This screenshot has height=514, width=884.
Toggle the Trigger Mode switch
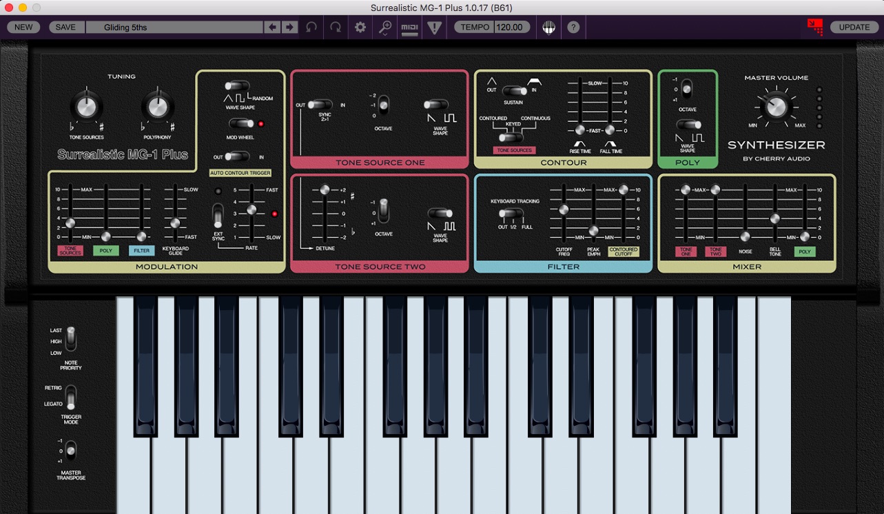(x=70, y=397)
